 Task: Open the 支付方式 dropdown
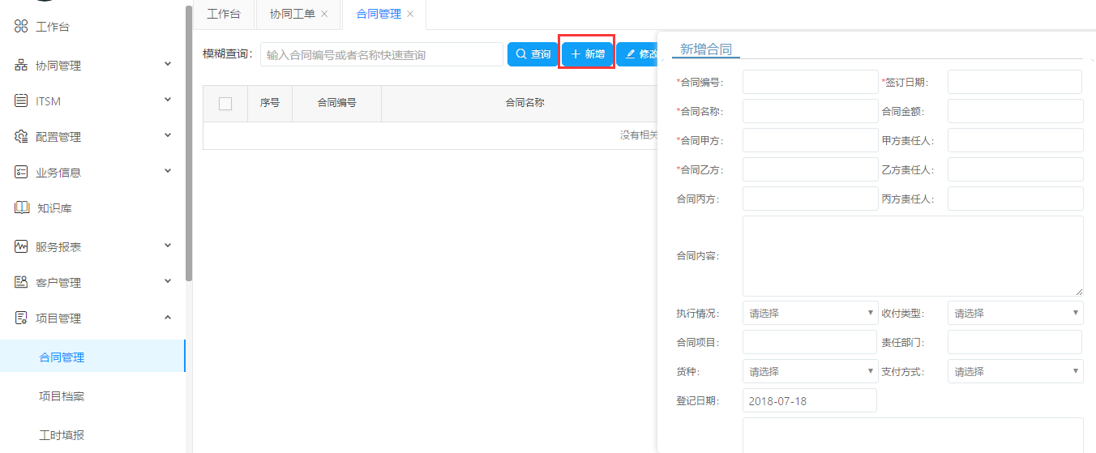pos(1015,371)
